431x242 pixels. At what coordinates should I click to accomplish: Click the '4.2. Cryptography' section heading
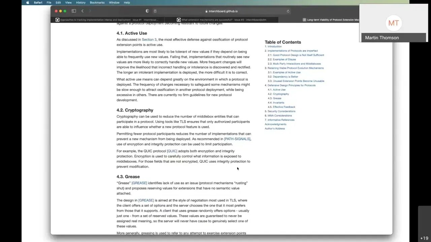pyautogui.click(x=135, y=110)
